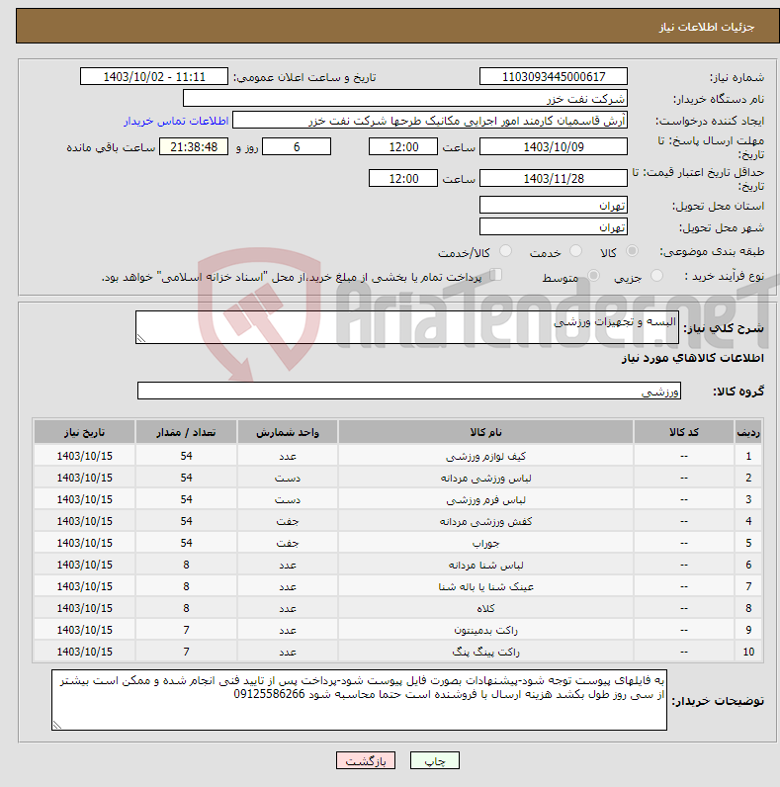Click the item راکت پینگ پنگ
780x787 pixels.
485,652
